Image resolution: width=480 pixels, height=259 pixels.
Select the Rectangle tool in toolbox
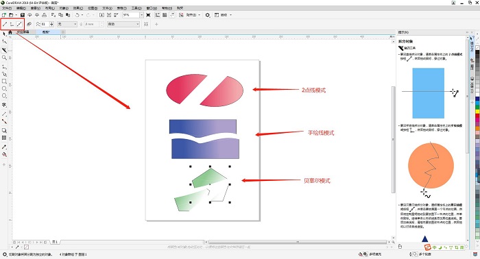4,82
